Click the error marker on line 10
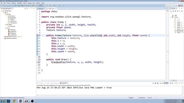The image size is (184, 103). pos(37,35)
